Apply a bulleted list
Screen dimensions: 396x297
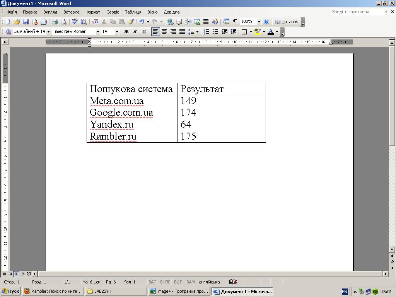tap(215, 32)
